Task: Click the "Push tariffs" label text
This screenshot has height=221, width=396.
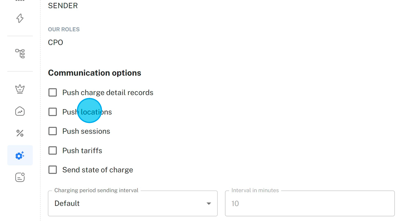Action: tap(82, 151)
